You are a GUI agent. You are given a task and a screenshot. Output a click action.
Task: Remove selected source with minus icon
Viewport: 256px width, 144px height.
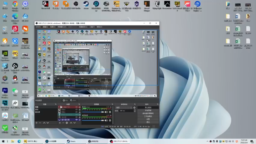pyautogui.click(x=63, y=123)
